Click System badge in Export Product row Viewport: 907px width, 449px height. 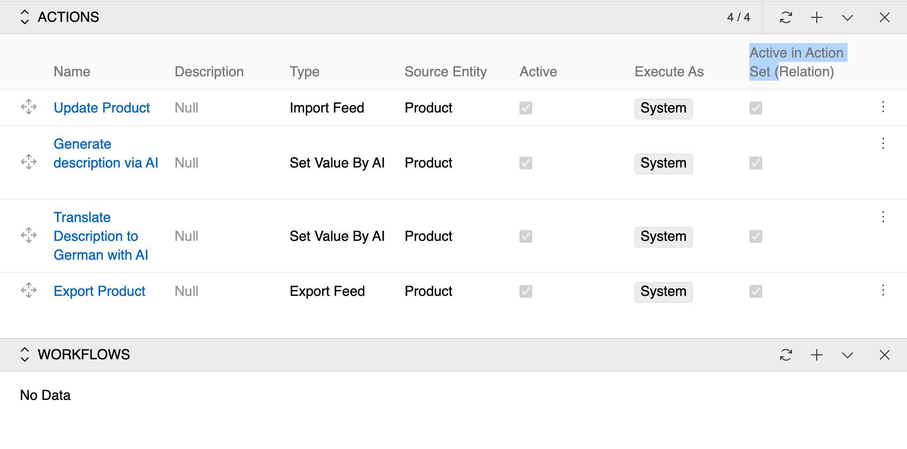(663, 291)
